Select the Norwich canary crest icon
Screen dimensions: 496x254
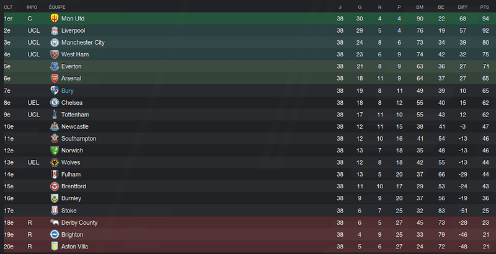click(55, 151)
